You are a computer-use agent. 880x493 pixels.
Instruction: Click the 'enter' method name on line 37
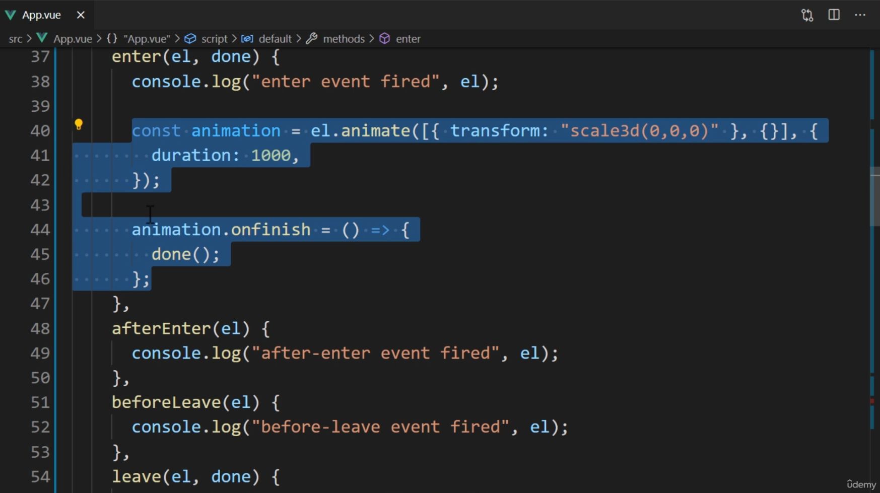(137, 56)
